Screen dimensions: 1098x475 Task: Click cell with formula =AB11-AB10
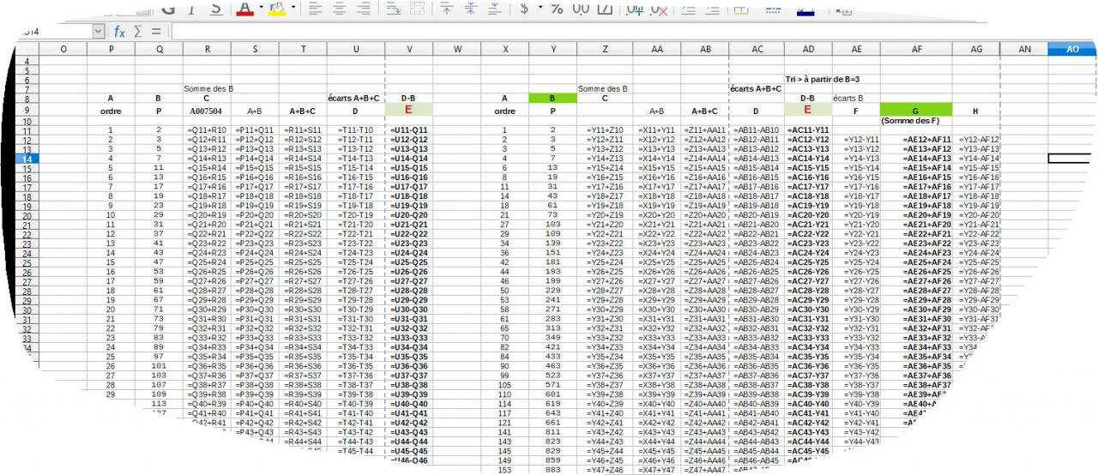756,129
